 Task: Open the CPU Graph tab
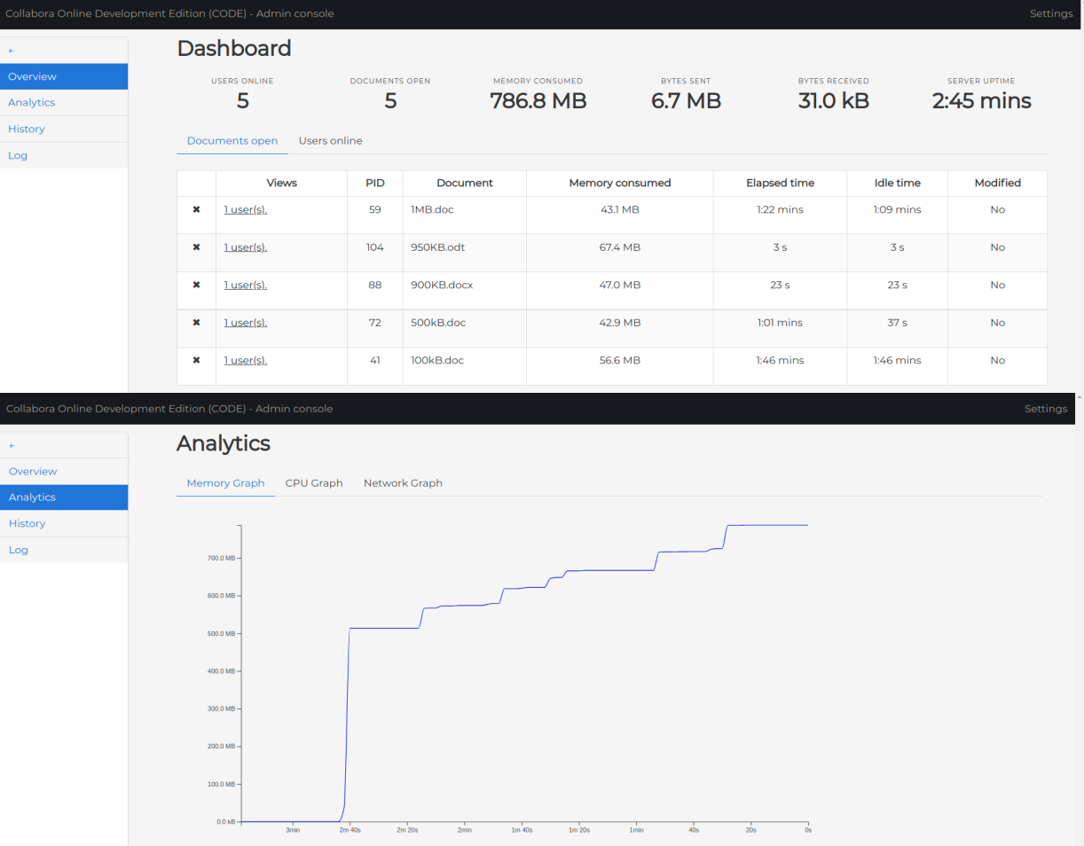(314, 483)
